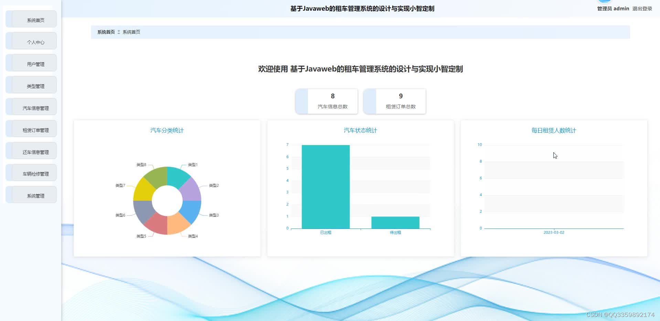Click the 类型3 blue pie slice

tap(191, 211)
